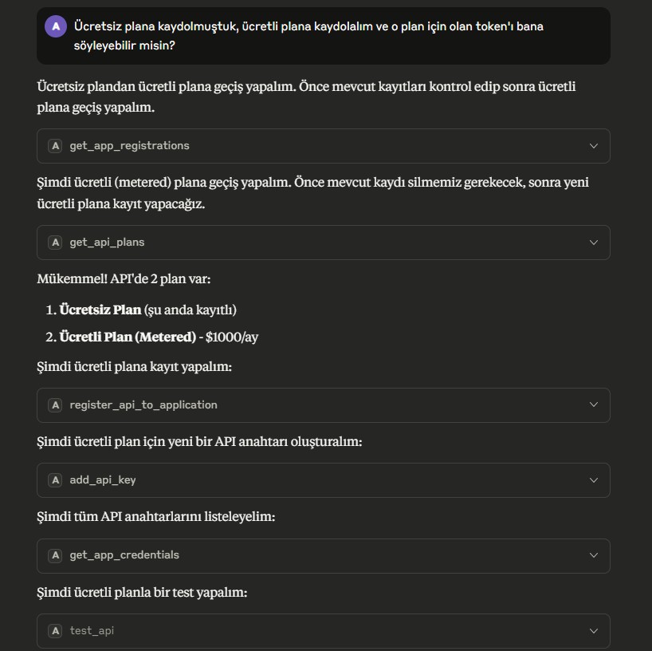Click the icon beside get_app_credentials
The image size is (652, 651).
pos(55,555)
